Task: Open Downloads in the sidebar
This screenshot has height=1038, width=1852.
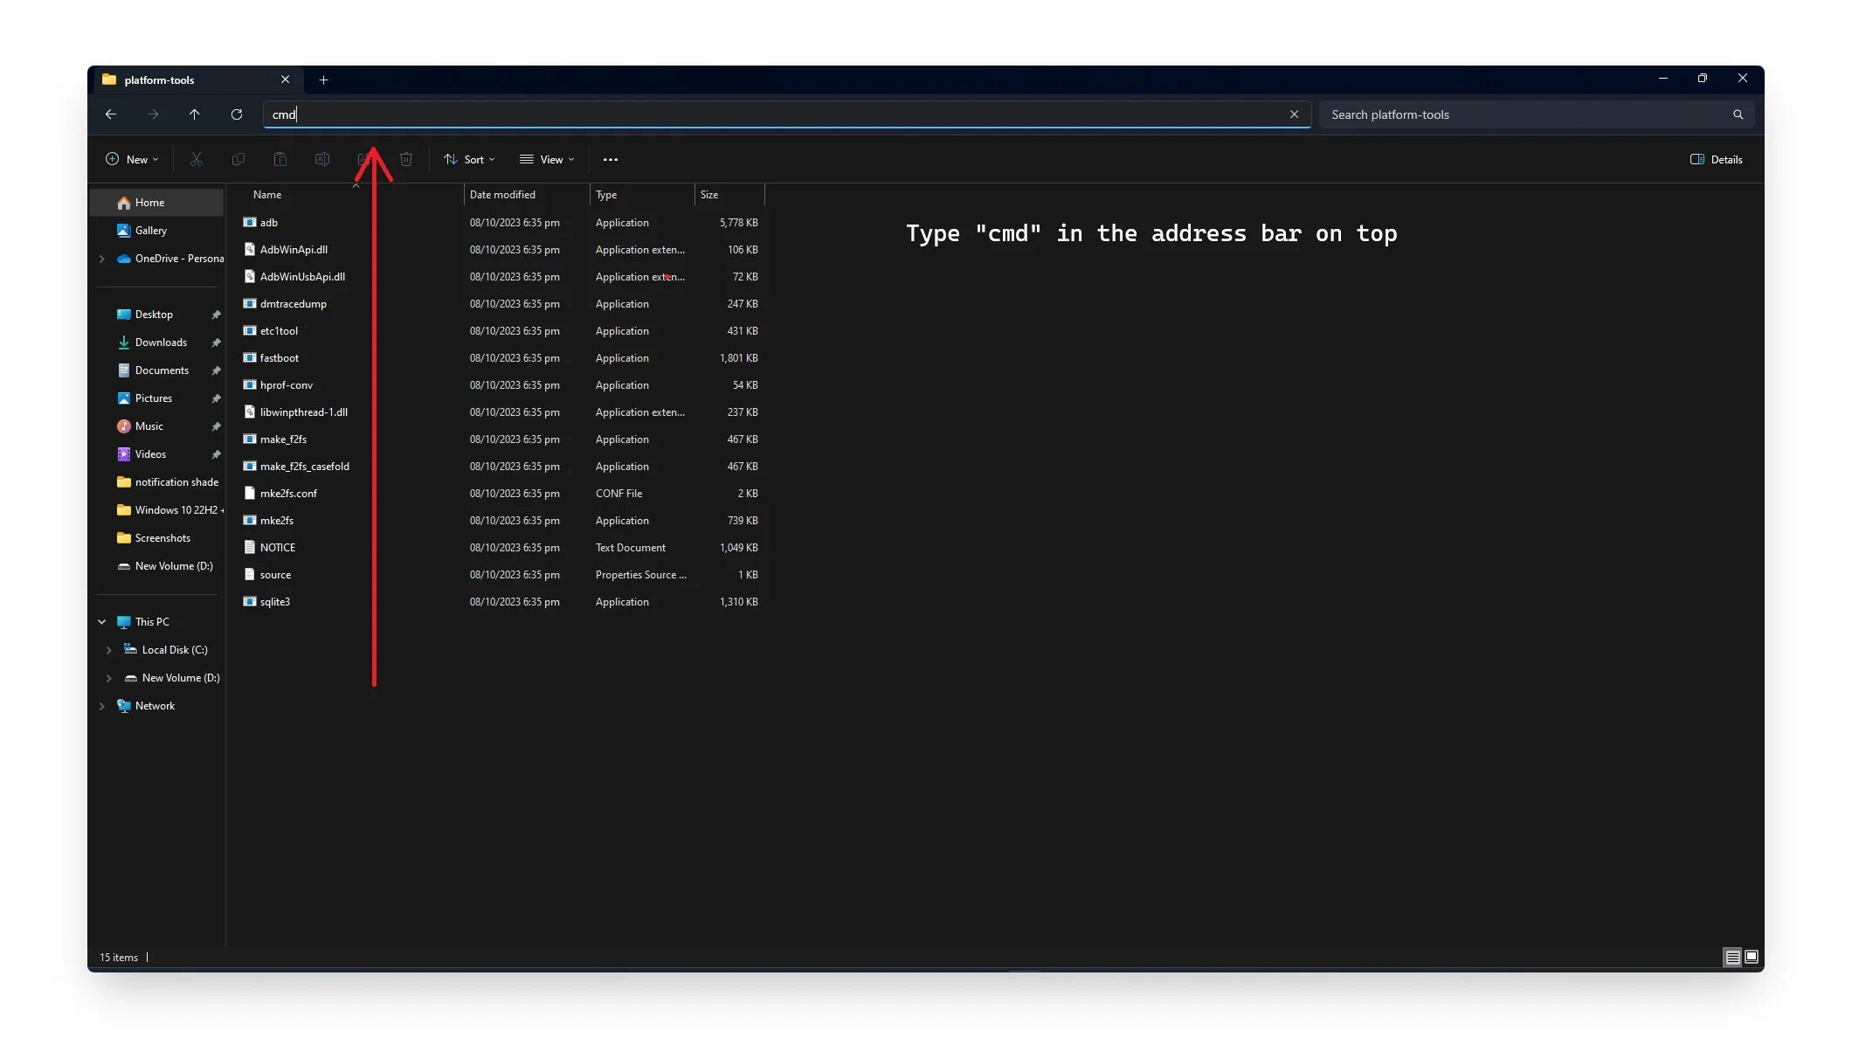Action: pyautogui.click(x=161, y=343)
